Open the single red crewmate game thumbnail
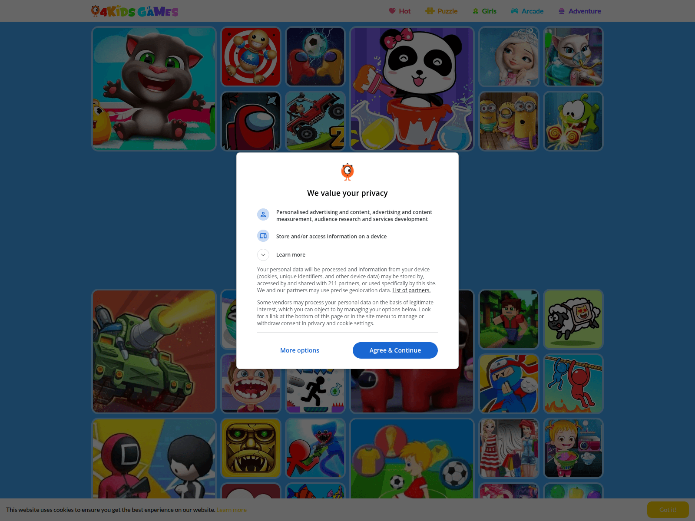This screenshot has width=695, height=521. click(x=251, y=121)
